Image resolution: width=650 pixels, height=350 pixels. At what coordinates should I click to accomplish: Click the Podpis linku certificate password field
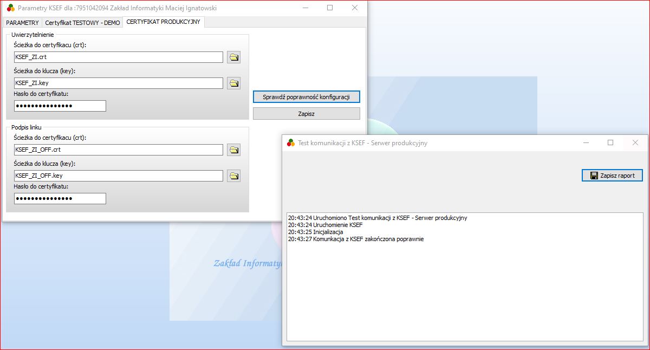pos(60,199)
